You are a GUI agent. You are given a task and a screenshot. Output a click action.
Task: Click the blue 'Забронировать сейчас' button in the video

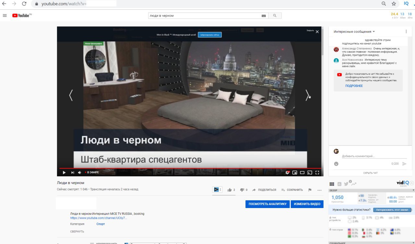[210, 34]
